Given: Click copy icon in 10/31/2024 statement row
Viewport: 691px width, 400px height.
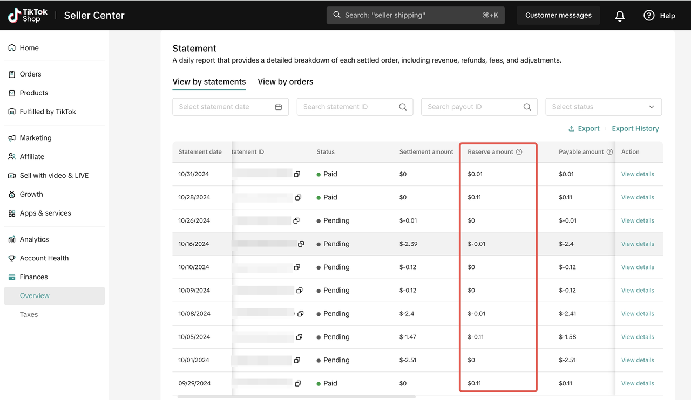Looking at the screenshot, I should (x=297, y=174).
